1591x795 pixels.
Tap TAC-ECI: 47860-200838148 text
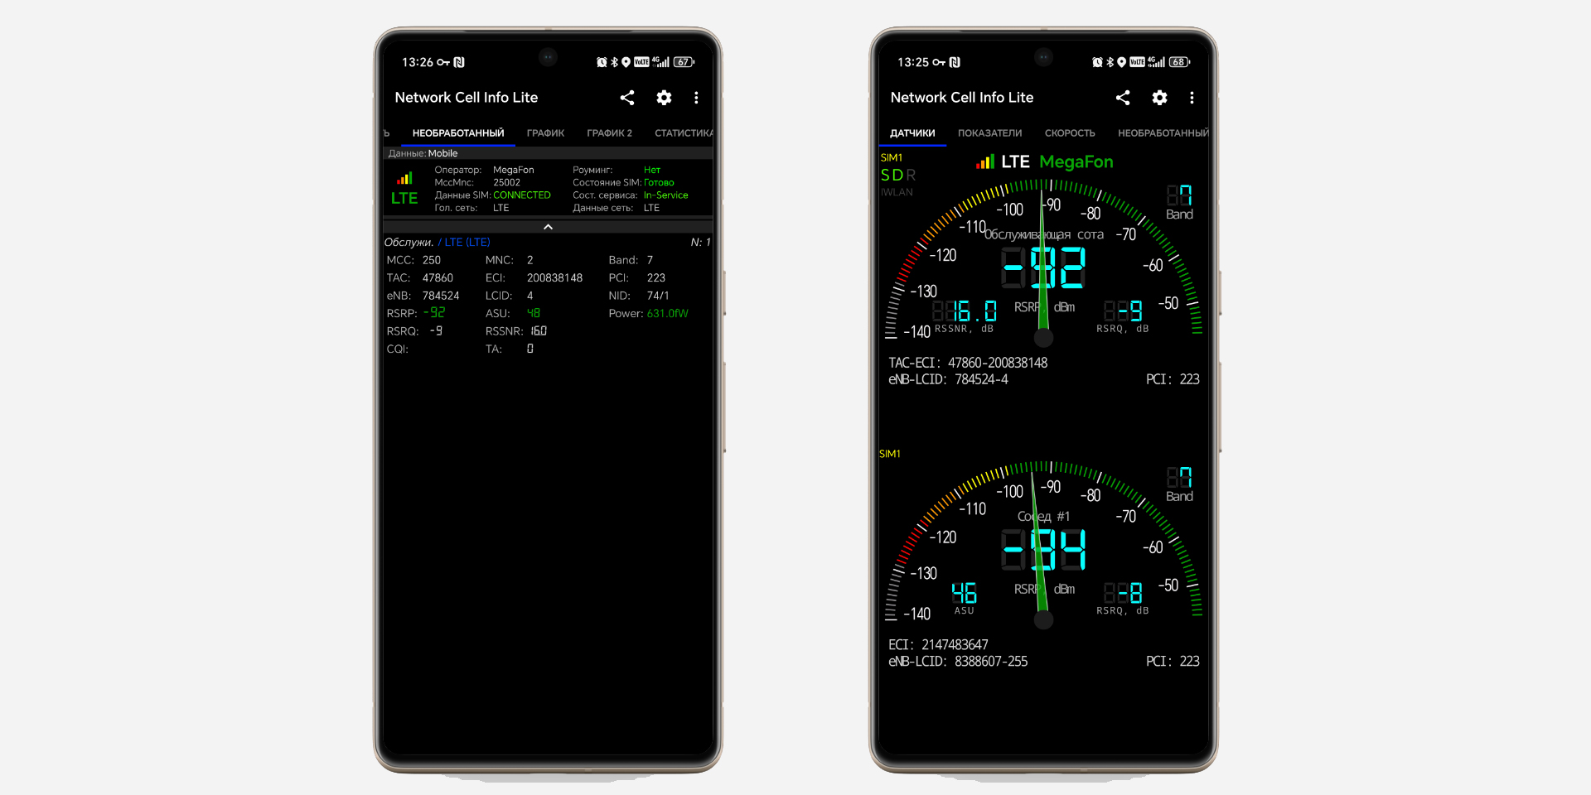pyautogui.click(x=968, y=363)
